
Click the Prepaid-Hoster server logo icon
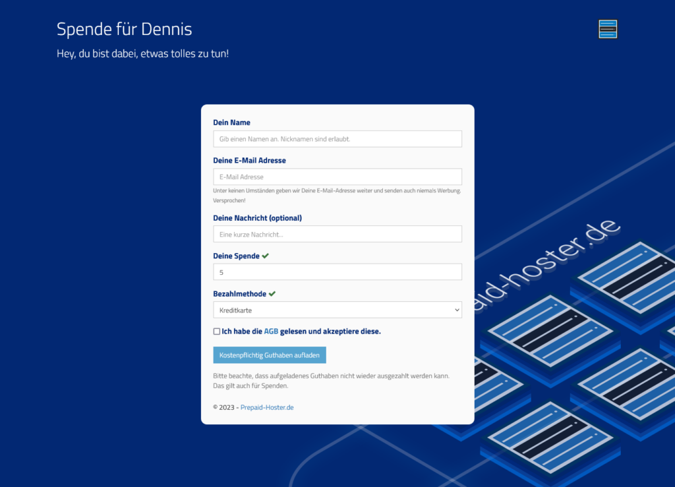click(x=607, y=29)
